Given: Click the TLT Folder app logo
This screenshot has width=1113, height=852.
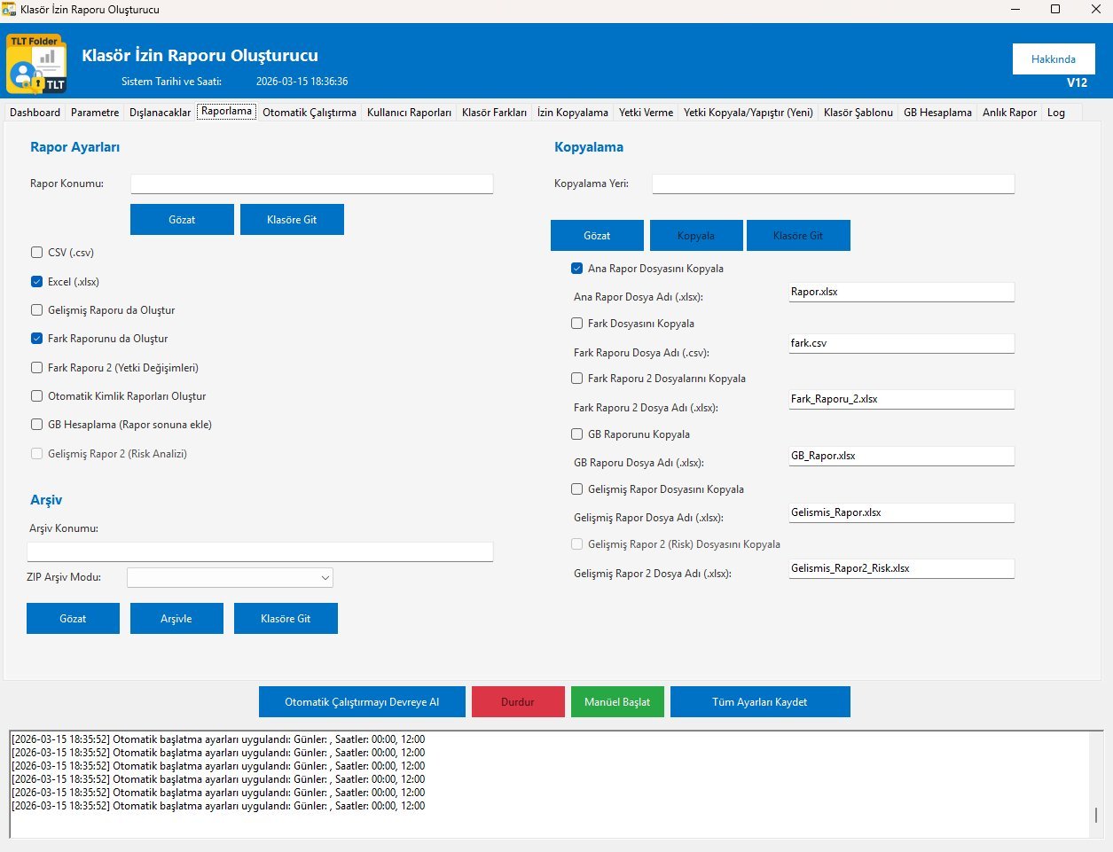Looking at the screenshot, I should [36, 64].
